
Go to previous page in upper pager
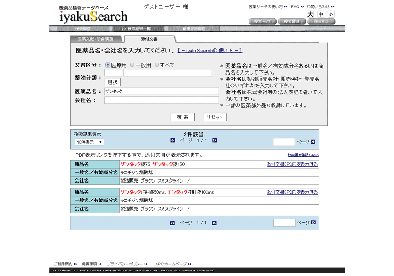tap(173, 140)
